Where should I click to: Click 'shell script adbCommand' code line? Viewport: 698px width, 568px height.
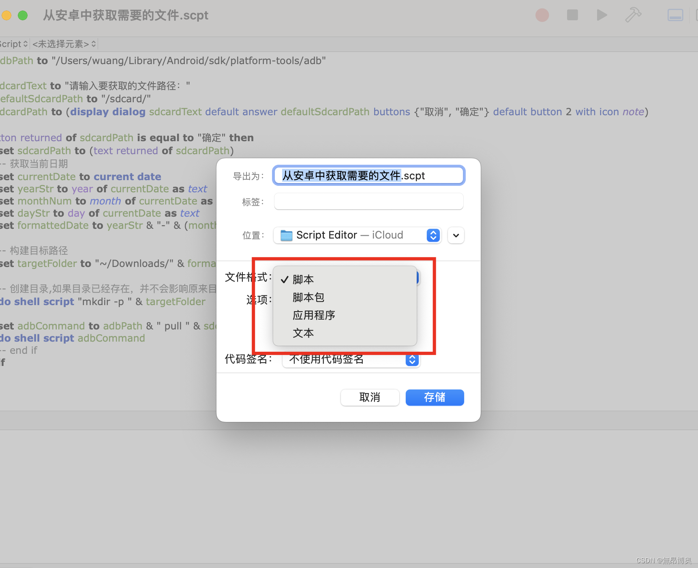[x=73, y=338]
